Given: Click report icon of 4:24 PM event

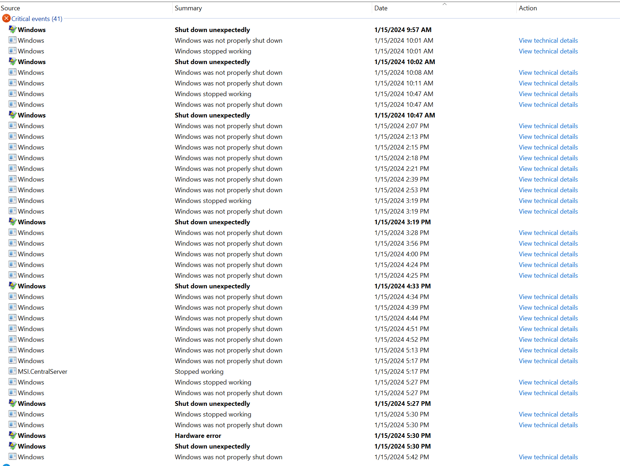Looking at the screenshot, I should [x=12, y=264].
